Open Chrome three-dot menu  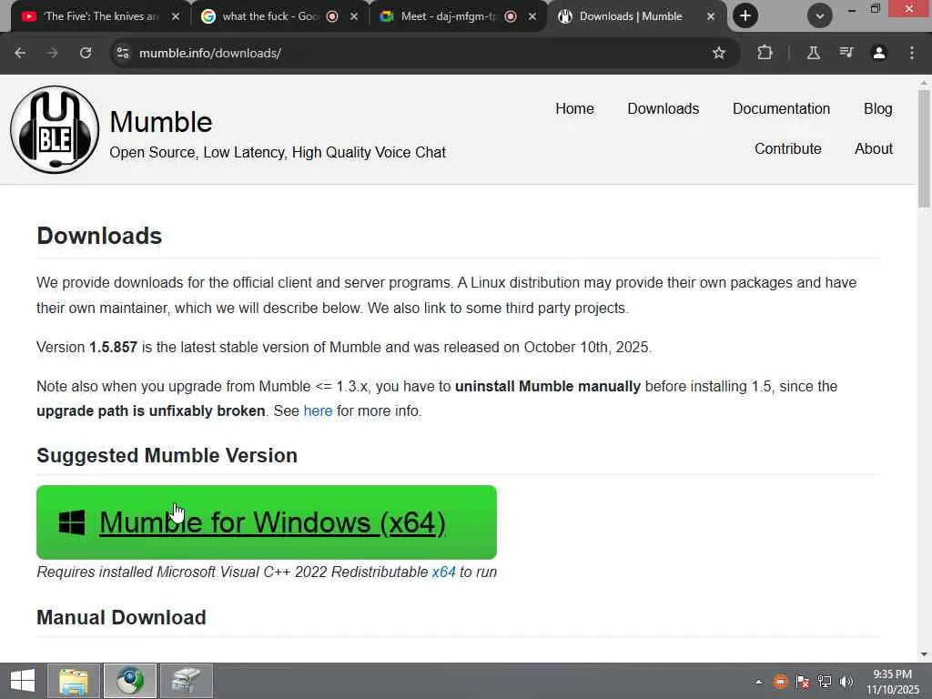pyautogui.click(x=912, y=53)
